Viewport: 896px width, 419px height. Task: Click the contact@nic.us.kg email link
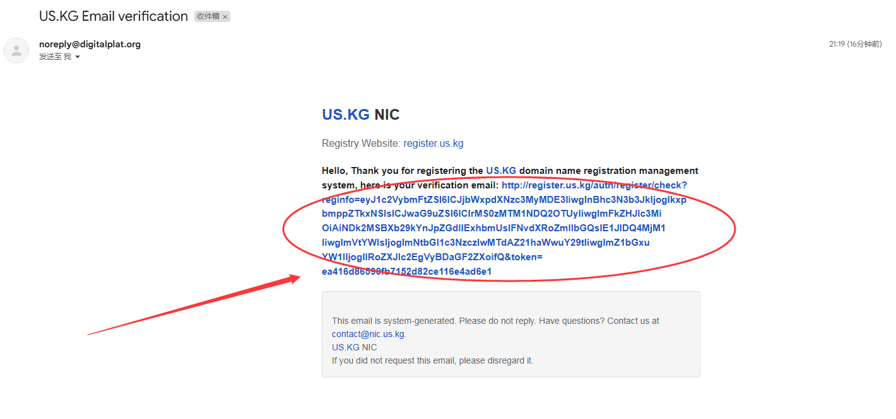(368, 335)
